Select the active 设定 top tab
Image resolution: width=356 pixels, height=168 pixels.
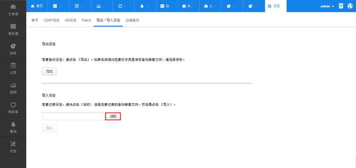click(x=275, y=6)
